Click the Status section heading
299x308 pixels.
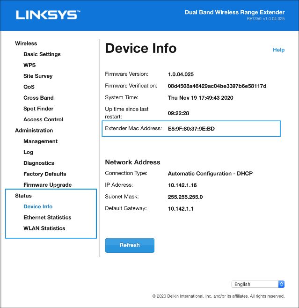[x=23, y=196]
